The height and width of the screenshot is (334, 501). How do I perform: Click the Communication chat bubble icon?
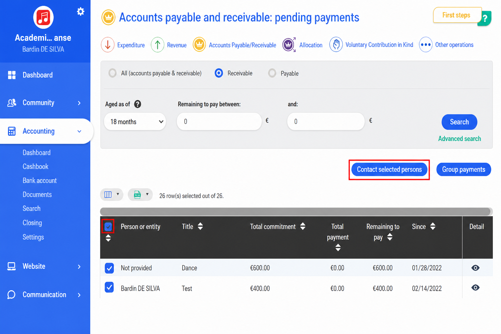(11, 295)
